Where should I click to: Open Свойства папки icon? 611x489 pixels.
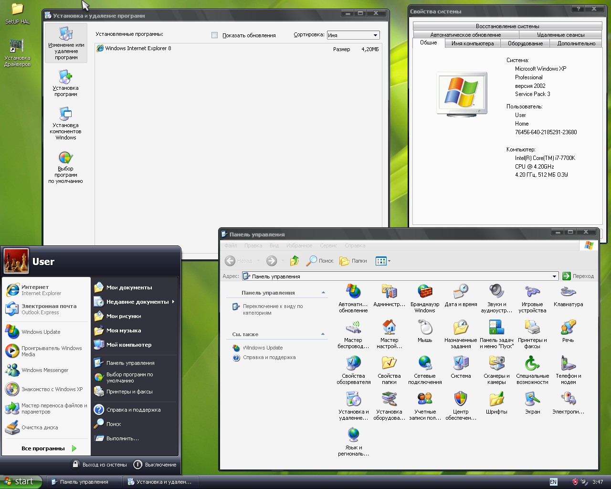pyautogui.click(x=389, y=370)
